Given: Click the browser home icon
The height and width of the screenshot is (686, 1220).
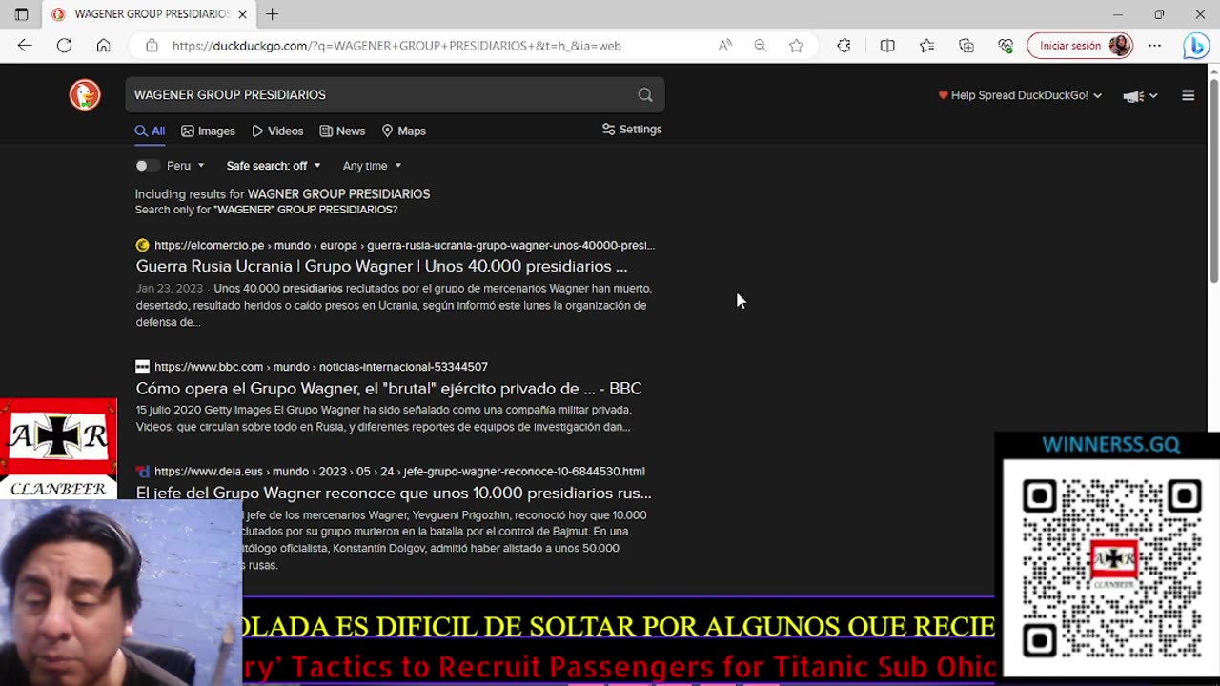Looking at the screenshot, I should coord(103,46).
